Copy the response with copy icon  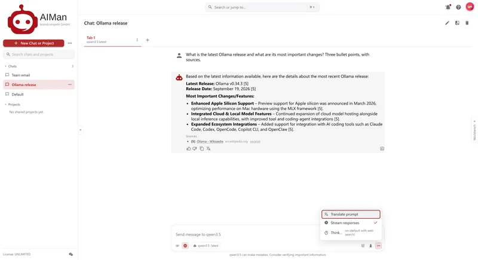(x=201, y=149)
